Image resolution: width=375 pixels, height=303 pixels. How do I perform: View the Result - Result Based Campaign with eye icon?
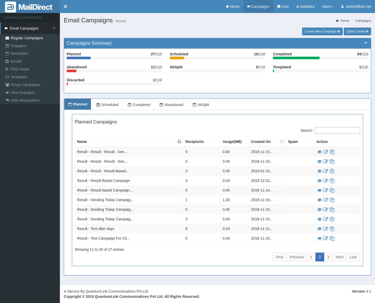pyautogui.click(x=320, y=181)
